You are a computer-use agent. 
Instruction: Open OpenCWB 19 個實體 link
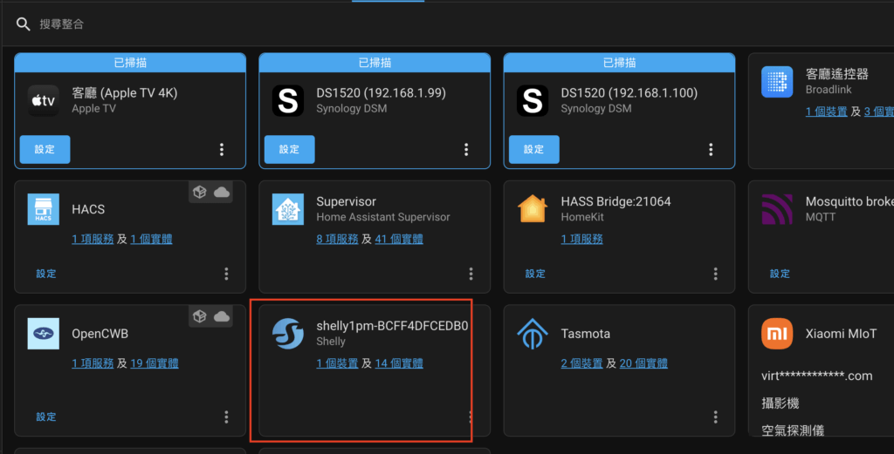point(155,363)
